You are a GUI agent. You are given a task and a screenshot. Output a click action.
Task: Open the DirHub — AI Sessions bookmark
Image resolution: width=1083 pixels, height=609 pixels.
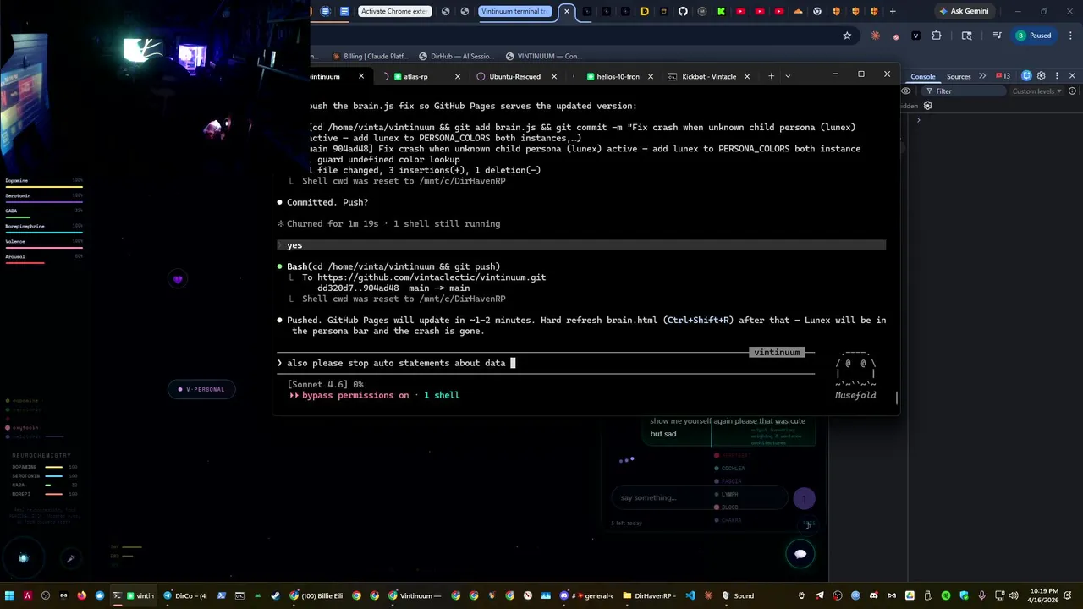[x=456, y=56]
